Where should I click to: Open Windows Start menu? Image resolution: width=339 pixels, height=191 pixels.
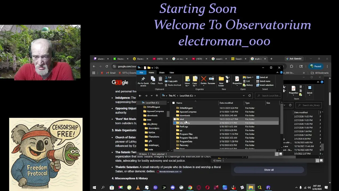pyautogui.click(x=94, y=188)
